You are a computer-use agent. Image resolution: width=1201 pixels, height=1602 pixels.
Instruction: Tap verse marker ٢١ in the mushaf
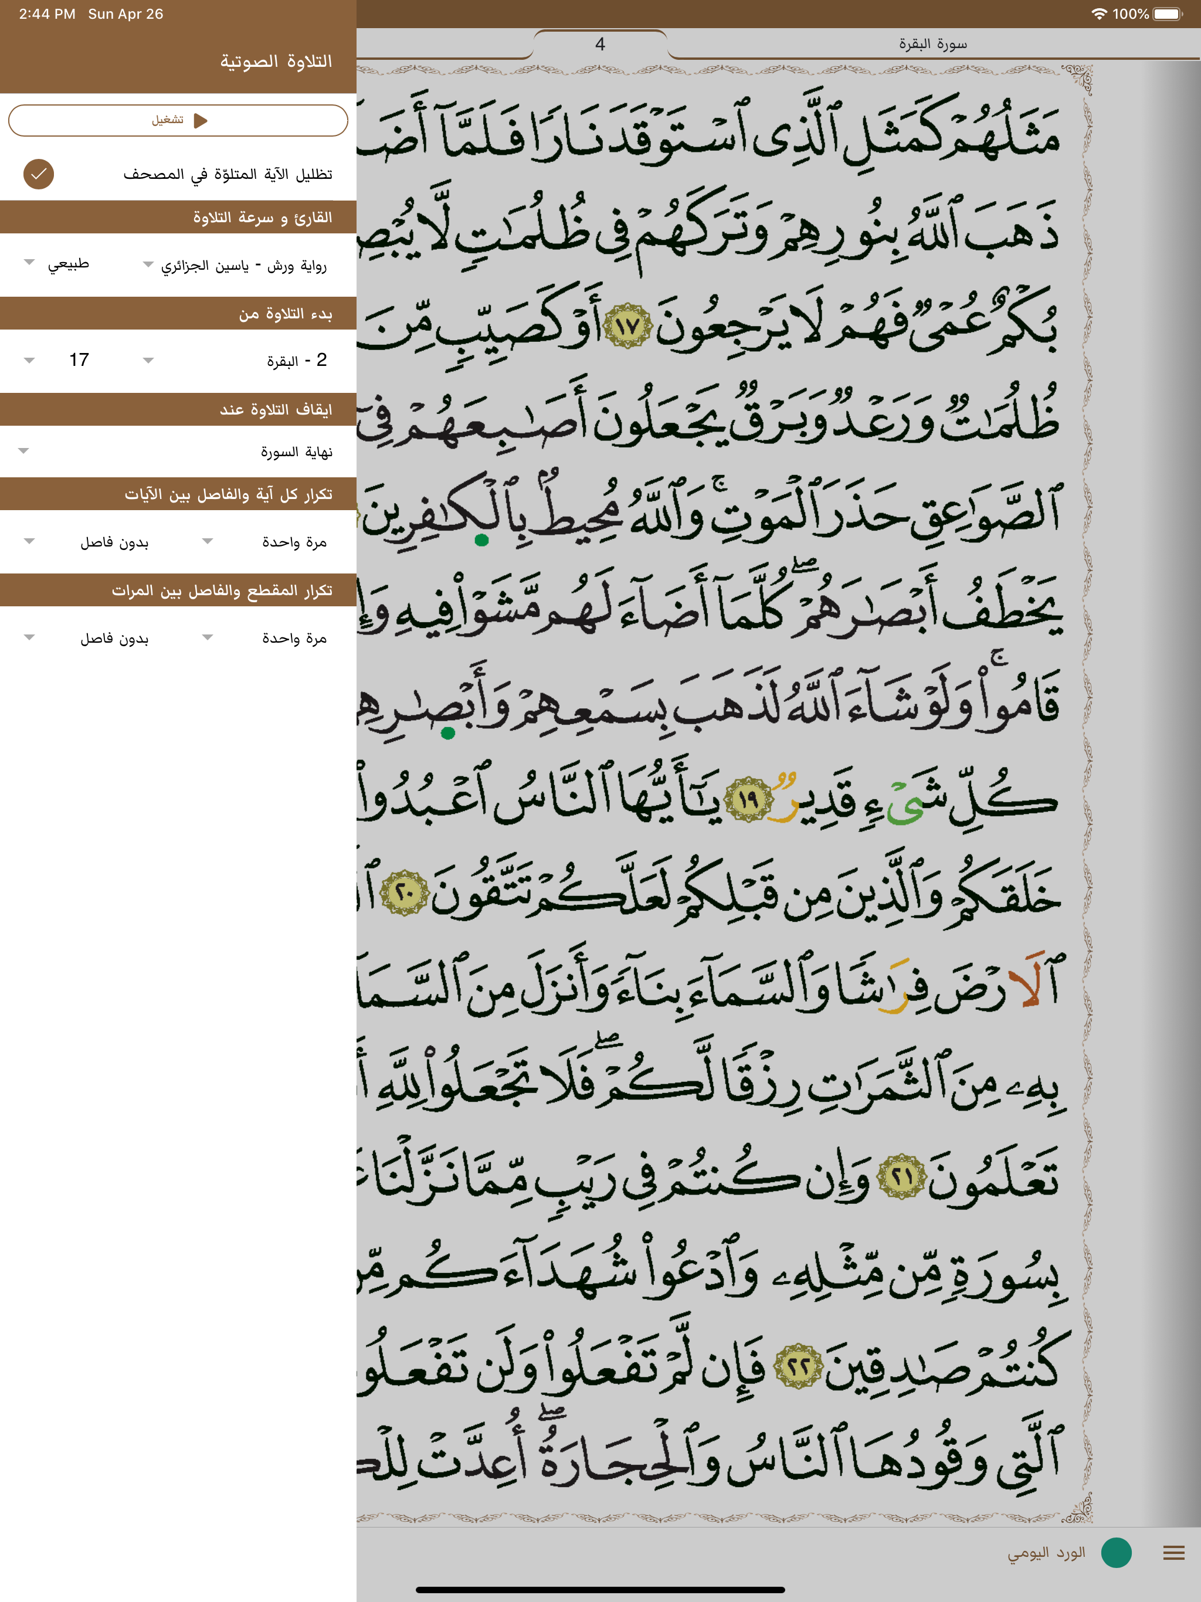click(902, 1177)
